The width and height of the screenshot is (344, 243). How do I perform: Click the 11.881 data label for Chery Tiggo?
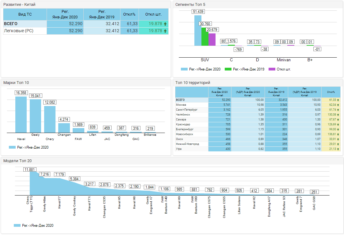[30, 169]
